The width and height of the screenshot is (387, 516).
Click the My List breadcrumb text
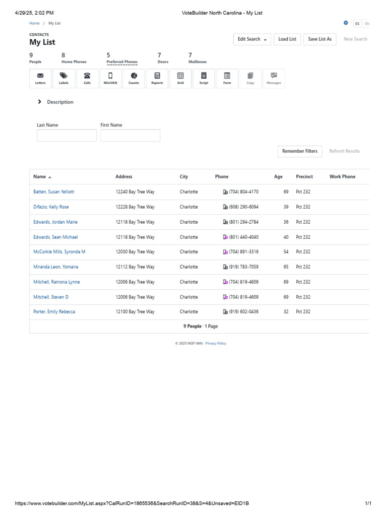pos(54,23)
